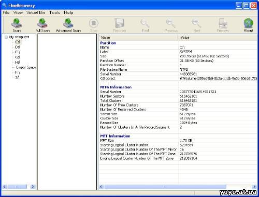Image resolution: width=259 pixels, height=197 pixels.
Task: Open the Virtual Bin menu
Action: (x=36, y=12)
